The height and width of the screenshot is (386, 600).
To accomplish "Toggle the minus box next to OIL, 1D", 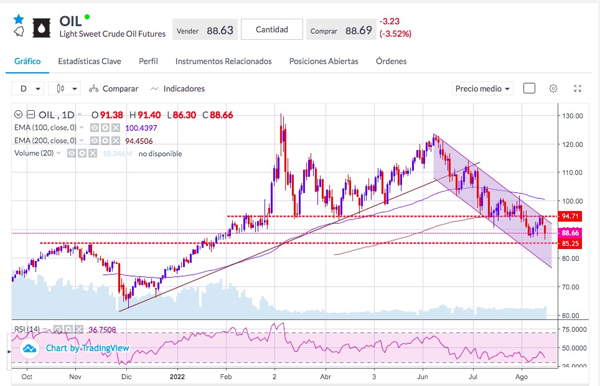I will click(x=31, y=114).
